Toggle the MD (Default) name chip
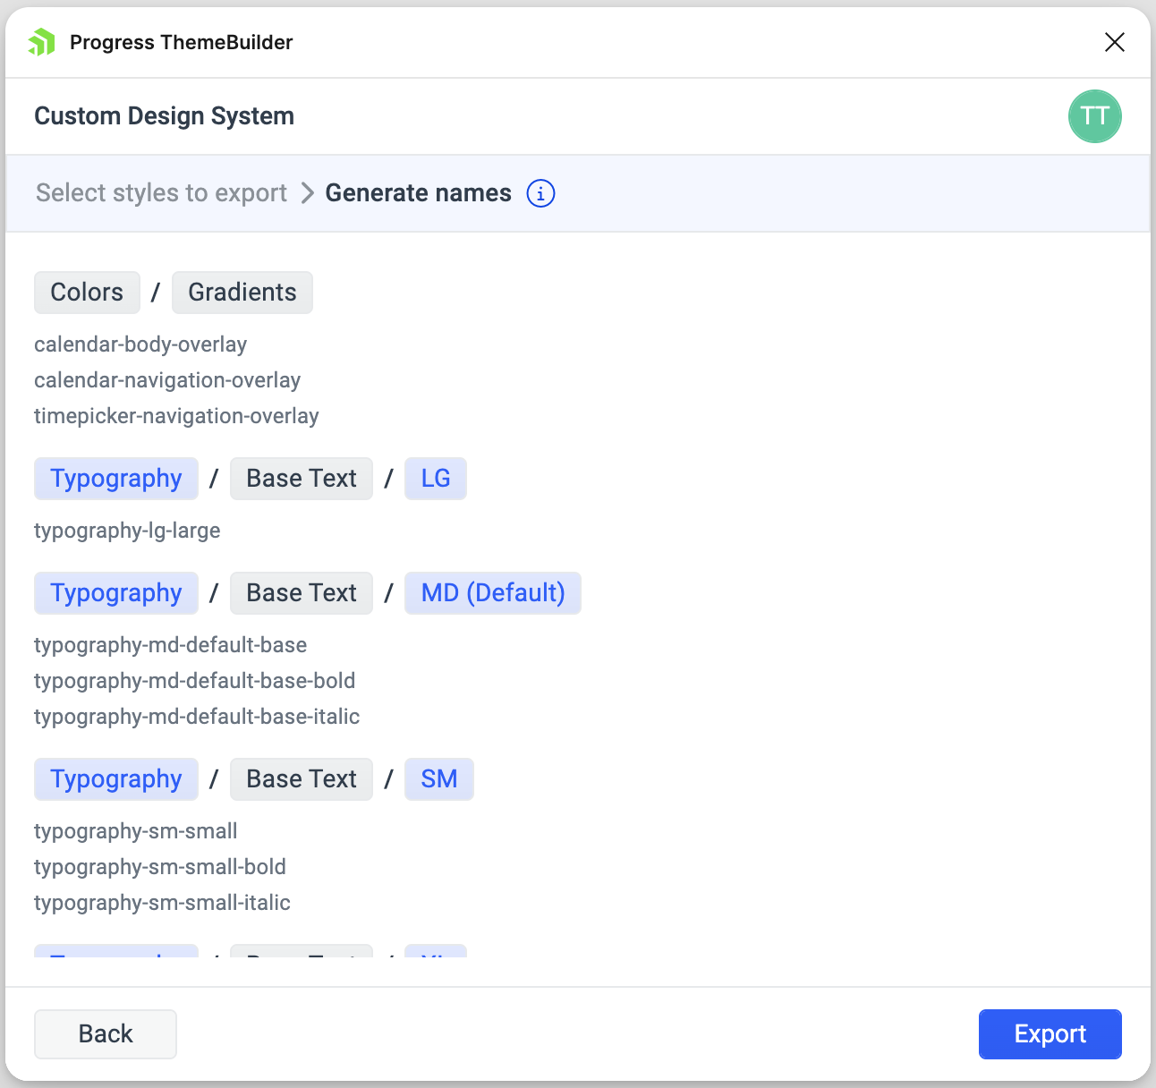The image size is (1156, 1088). point(492,593)
